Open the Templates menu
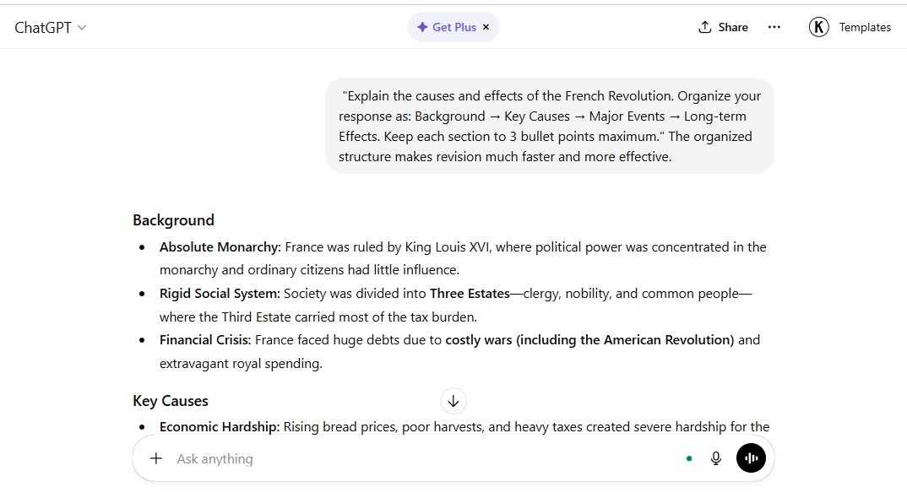 [865, 27]
